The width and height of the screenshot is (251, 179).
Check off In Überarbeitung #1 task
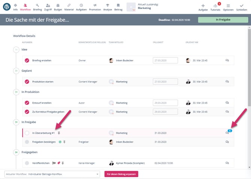27,133
